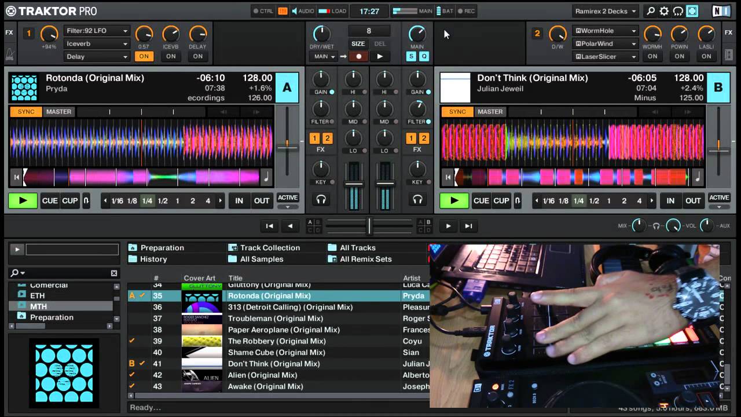
Task: Open the WormHole effect dropdown
Action: (x=606, y=31)
